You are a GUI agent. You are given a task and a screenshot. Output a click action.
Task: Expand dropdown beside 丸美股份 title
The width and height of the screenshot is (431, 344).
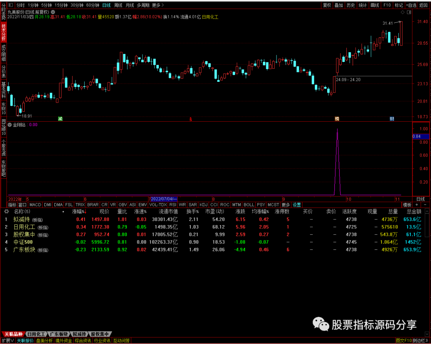tap(53, 12)
